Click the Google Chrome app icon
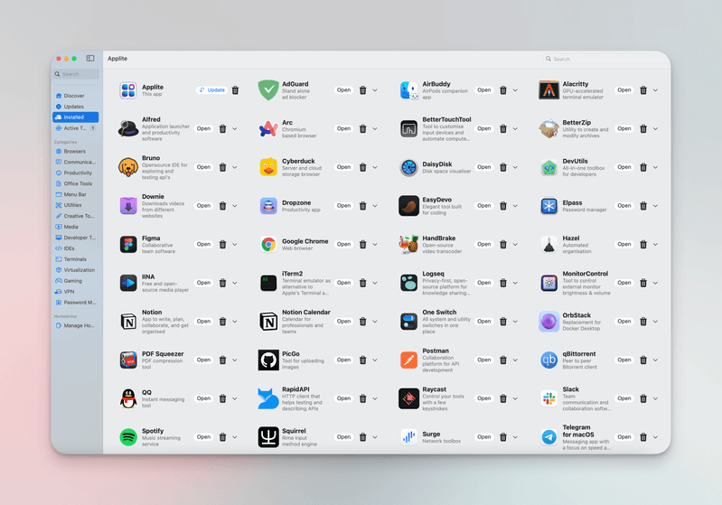Image resolution: width=722 pixels, height=505 pixels. point(268,245)
